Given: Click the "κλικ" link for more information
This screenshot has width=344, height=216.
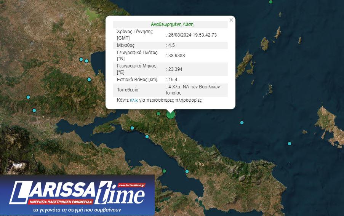Looking at the screenshot, I should [134, 100].
